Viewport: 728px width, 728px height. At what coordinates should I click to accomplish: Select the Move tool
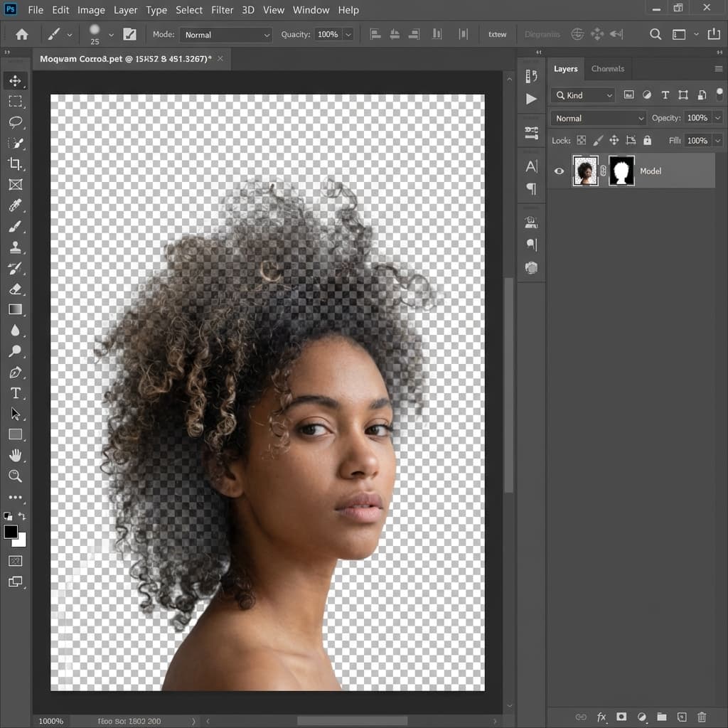pyautogui.click(x=16, y=80)
